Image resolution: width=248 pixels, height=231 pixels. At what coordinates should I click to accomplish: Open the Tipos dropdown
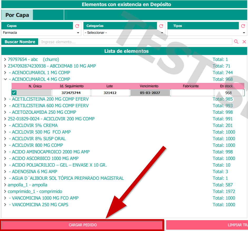207,33
